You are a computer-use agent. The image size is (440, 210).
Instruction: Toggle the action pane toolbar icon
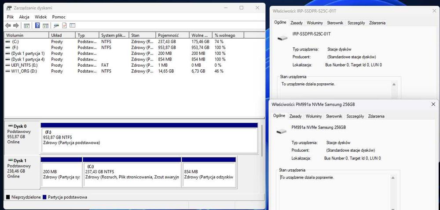point(45,26)
